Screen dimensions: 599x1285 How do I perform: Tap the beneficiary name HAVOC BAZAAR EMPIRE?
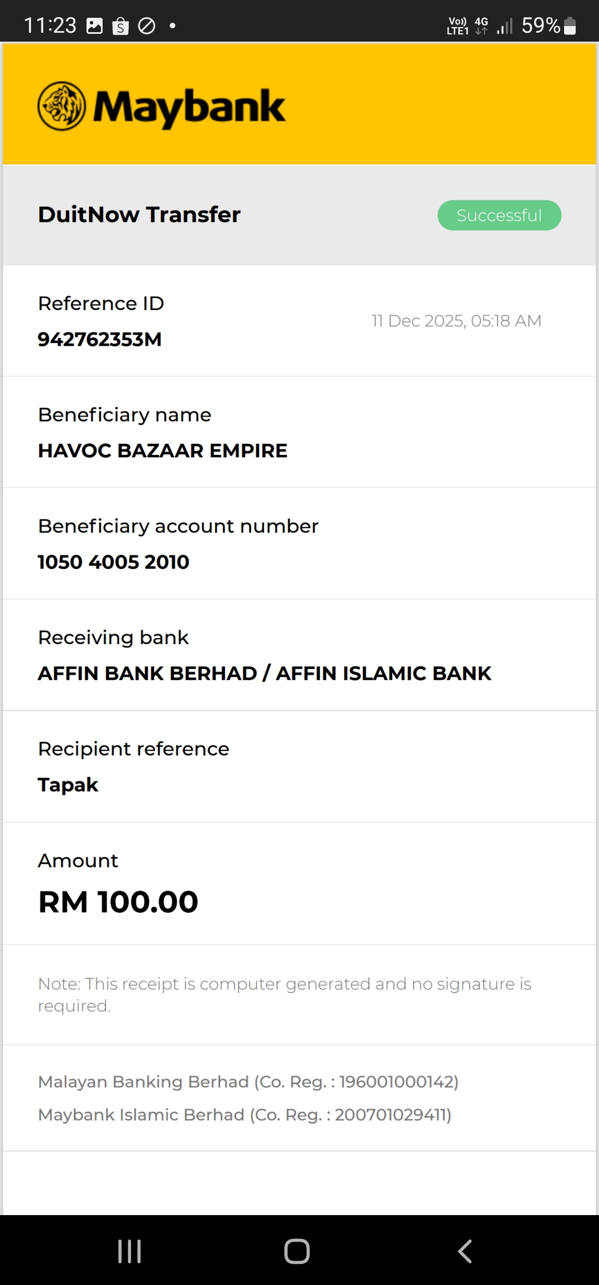(163, 451)
